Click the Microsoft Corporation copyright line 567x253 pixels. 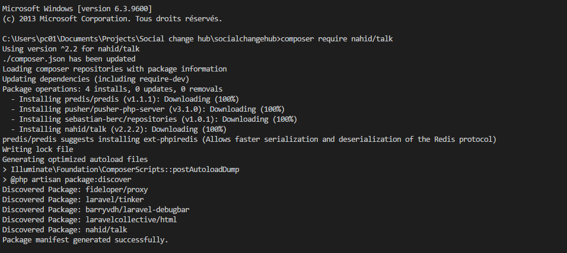click(x=112, y=18)
